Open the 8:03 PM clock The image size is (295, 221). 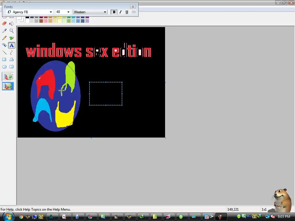coord(284,216)
